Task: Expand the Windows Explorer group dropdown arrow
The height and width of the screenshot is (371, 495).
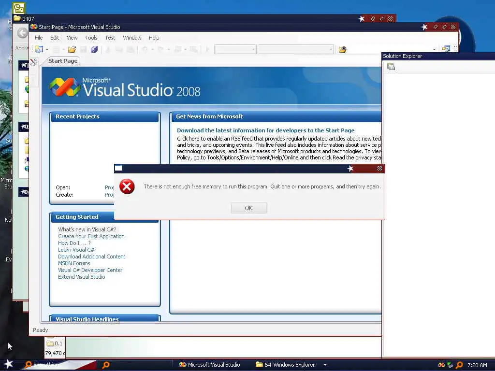Action: (x=325, y=365)
